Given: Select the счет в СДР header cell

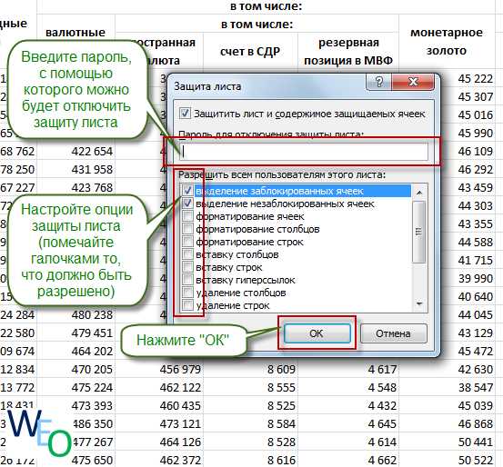Looking at the screenshot, I should pyautogui.click(x=250, y=51).
